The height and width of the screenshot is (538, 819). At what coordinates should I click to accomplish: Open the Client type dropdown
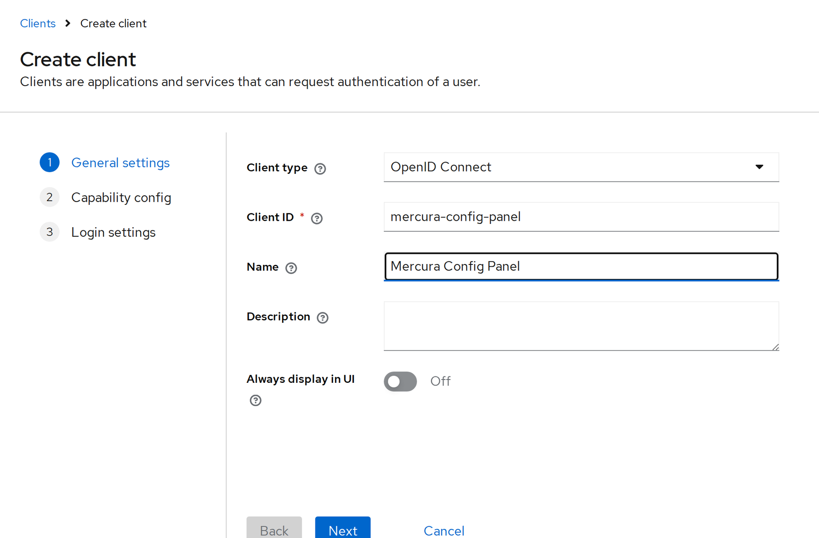point(581,167)
